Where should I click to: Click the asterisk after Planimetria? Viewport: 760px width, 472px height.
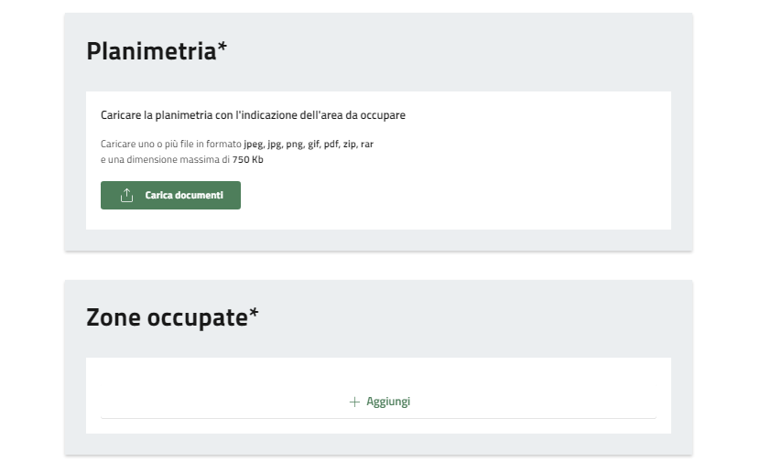[x=223, y=49]
